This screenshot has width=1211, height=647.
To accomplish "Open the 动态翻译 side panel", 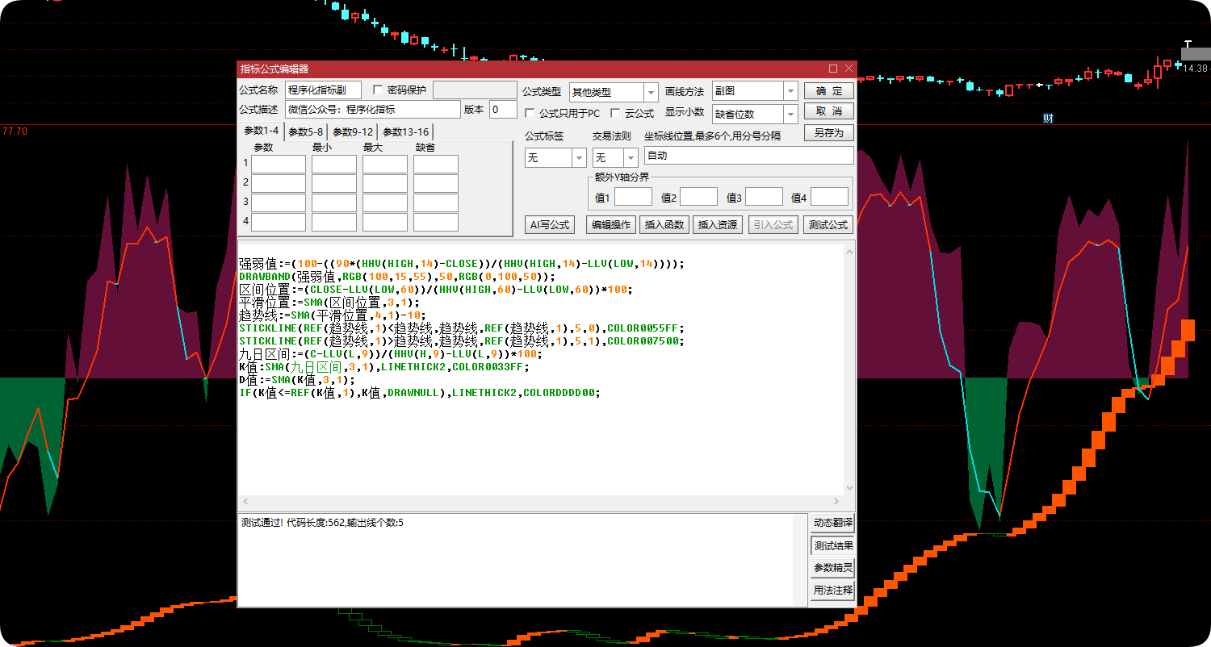I will coord(832,524).
